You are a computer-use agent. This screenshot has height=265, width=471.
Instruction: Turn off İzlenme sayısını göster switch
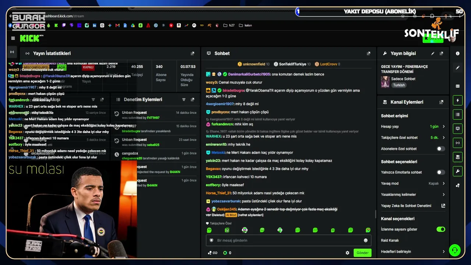(x=440, y=229)
